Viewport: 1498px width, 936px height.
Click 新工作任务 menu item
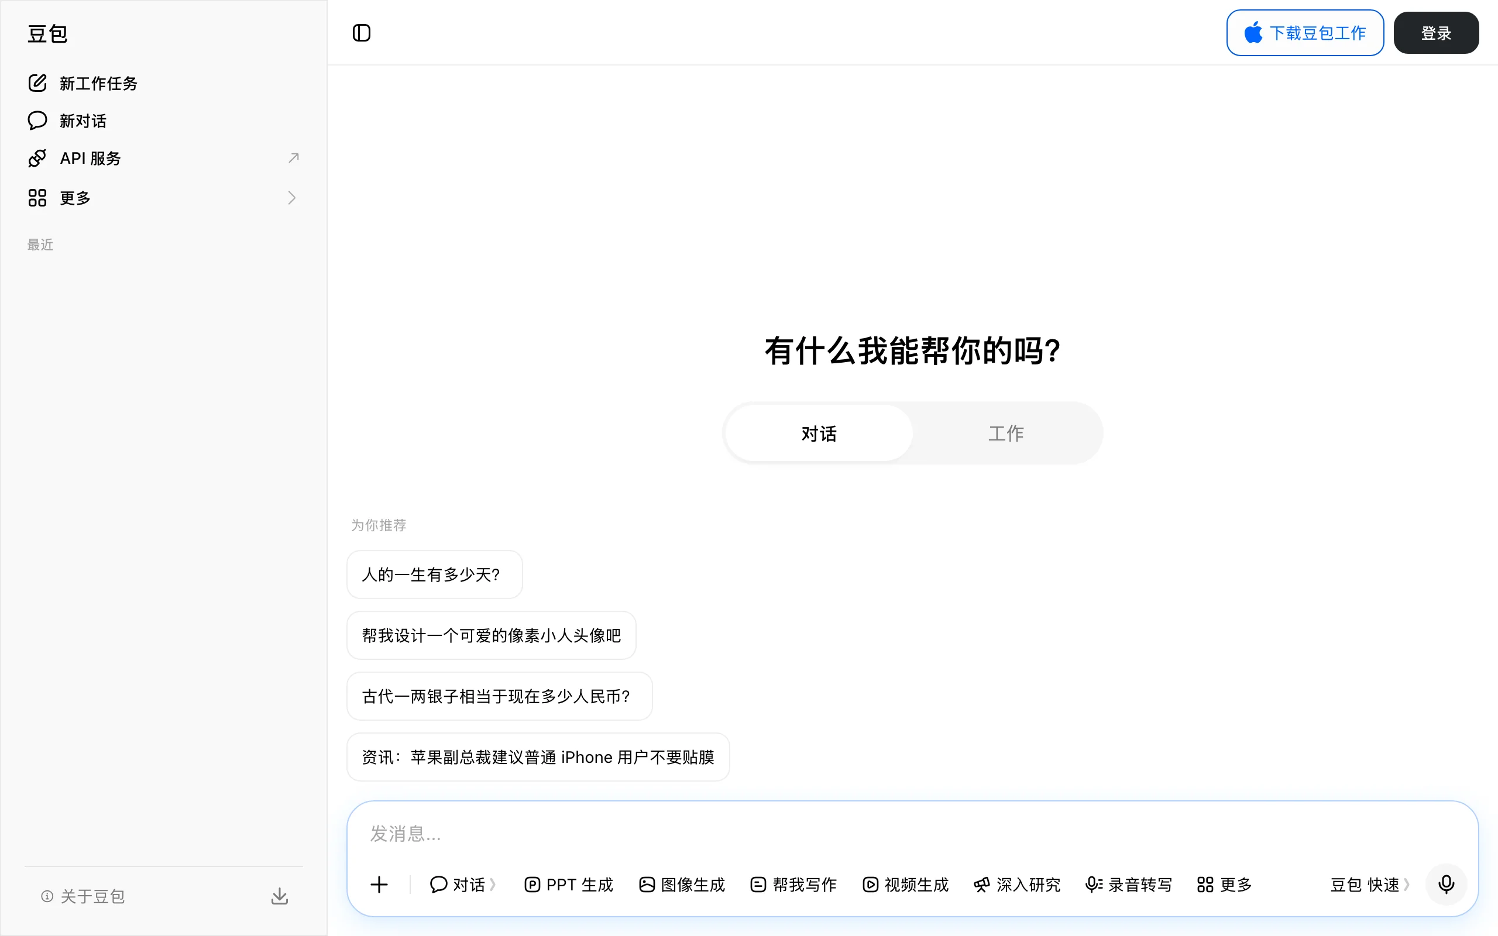point(163,83)
